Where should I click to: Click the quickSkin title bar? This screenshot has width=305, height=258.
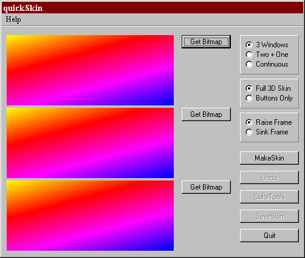152,8
